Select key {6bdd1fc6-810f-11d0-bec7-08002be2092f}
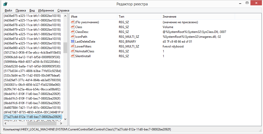This screenshot has height=134, width=263. [x=32, y=103]
